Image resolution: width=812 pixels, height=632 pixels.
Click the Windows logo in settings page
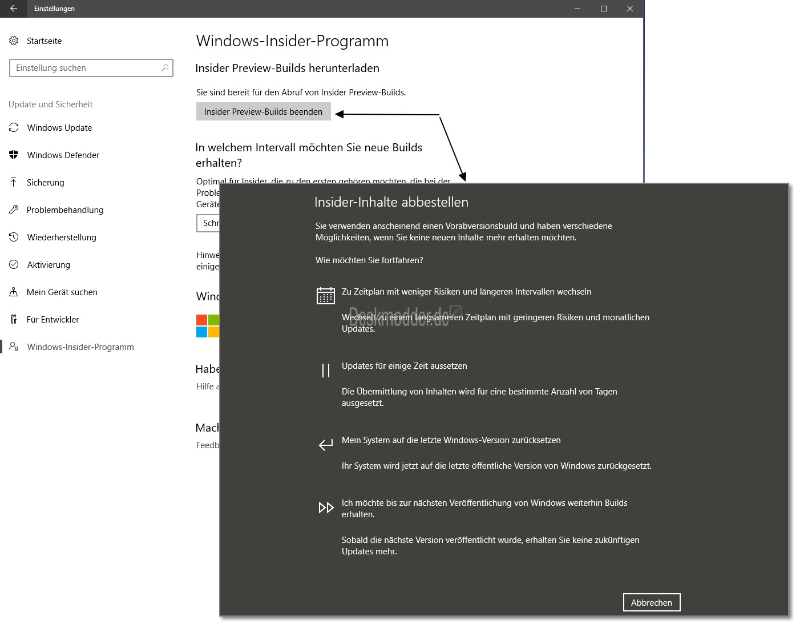(208, 326)
